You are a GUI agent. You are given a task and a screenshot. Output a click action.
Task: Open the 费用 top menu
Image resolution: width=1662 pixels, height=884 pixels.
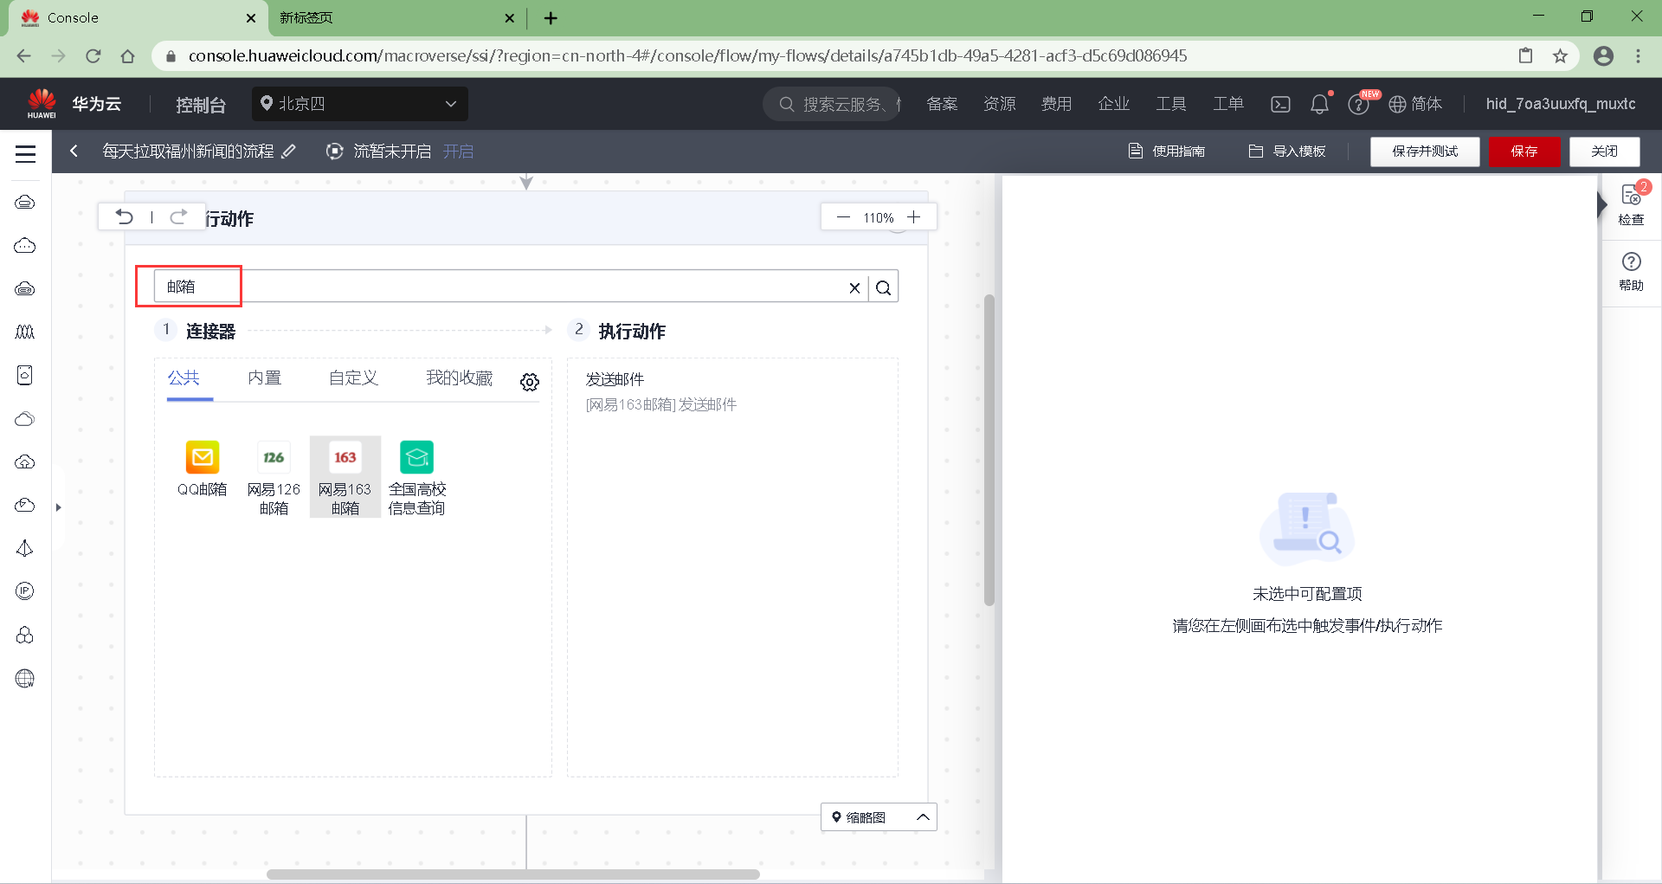pos(1056,104)
